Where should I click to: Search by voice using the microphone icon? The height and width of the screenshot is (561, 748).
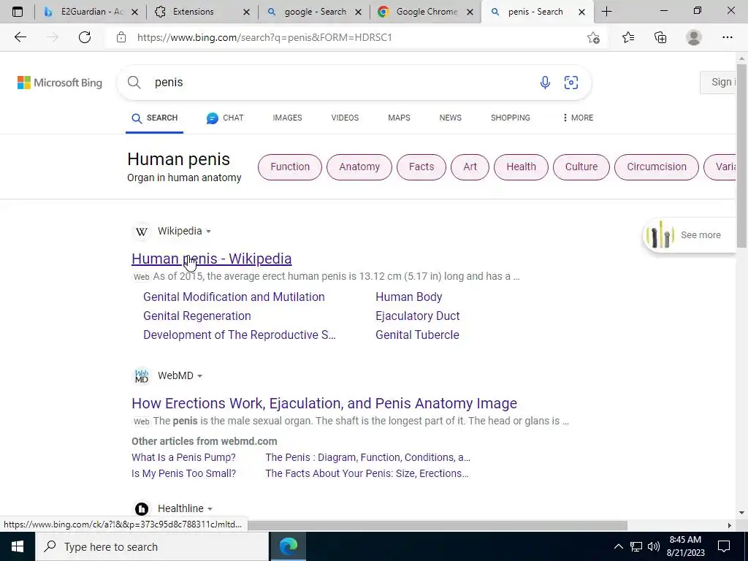coord(545,83)
